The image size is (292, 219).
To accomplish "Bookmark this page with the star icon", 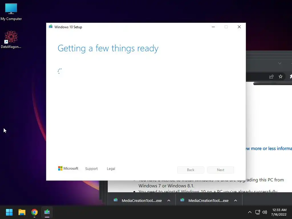I will pyautogui.click(x=281, y=76).
